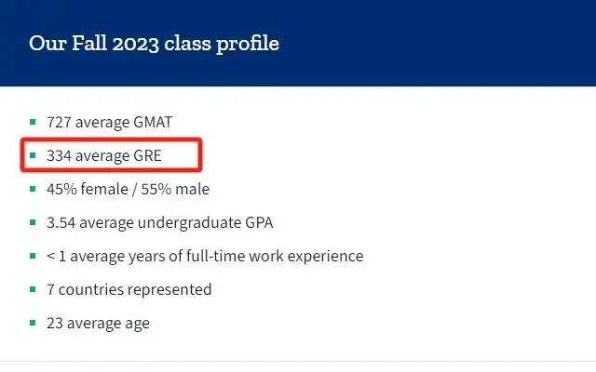Select the "23 average age" line
596x372 pixels.
click(98, 324)
